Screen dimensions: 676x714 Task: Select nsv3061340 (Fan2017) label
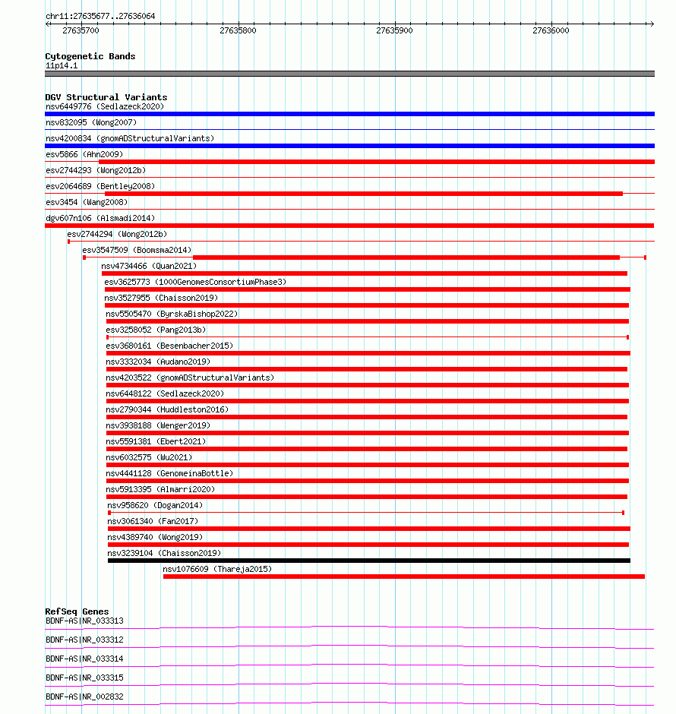[153, 521]
